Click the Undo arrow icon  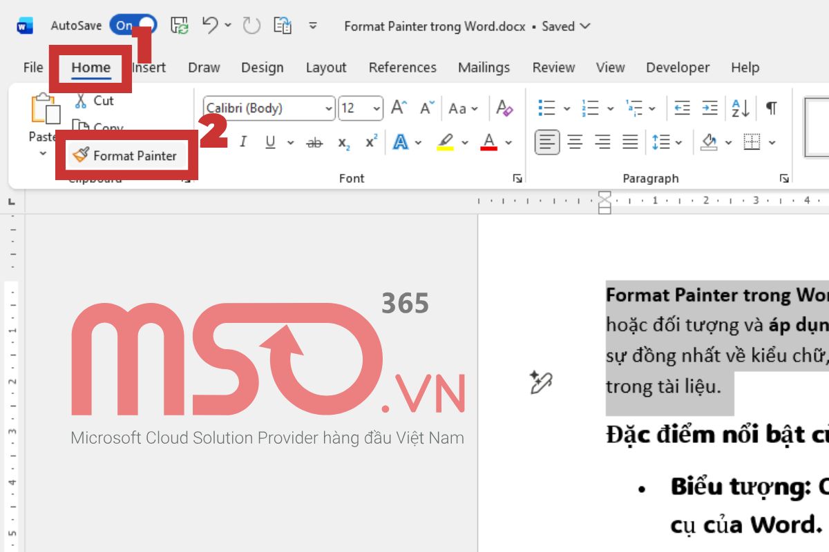pos(210,25)
